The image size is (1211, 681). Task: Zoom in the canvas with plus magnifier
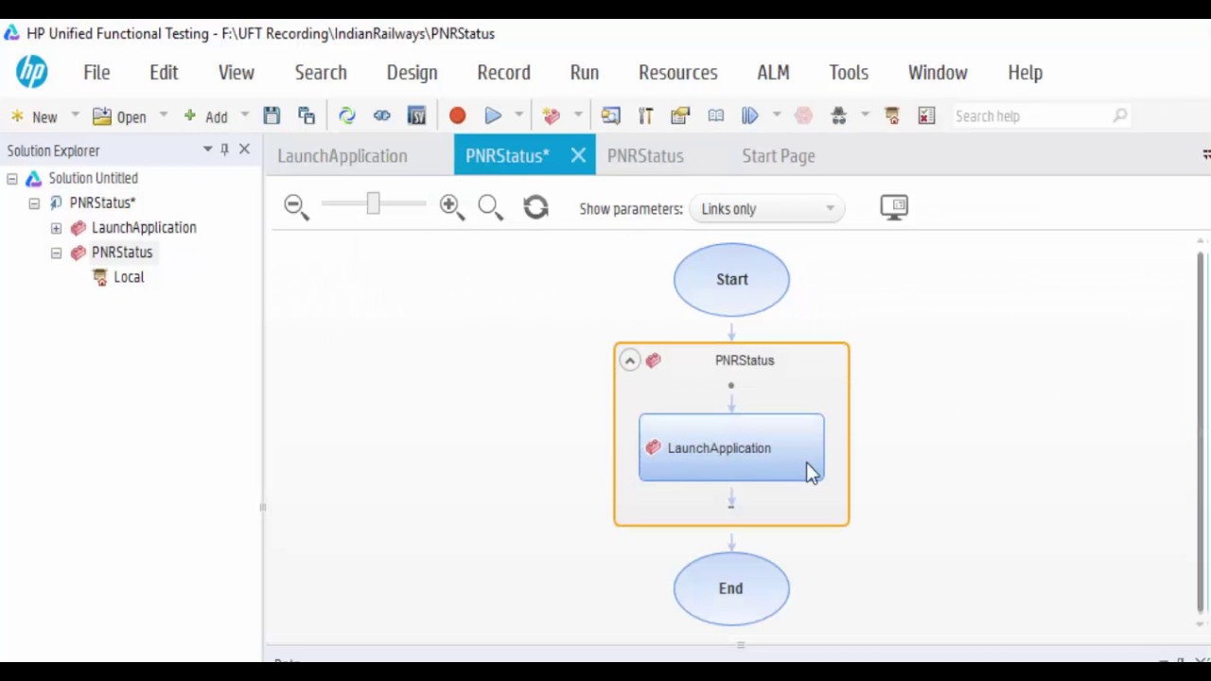tap(451, 207)
